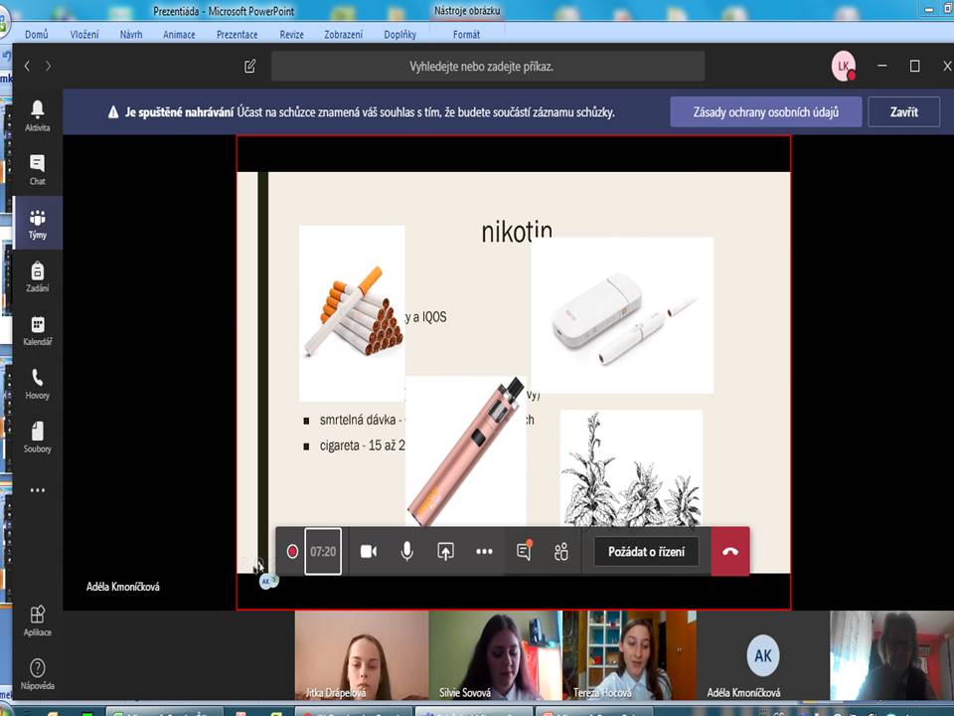Click Zásady ochrany osobních údajů button
This screenshot has width=954, height=716.
point(765,112)
